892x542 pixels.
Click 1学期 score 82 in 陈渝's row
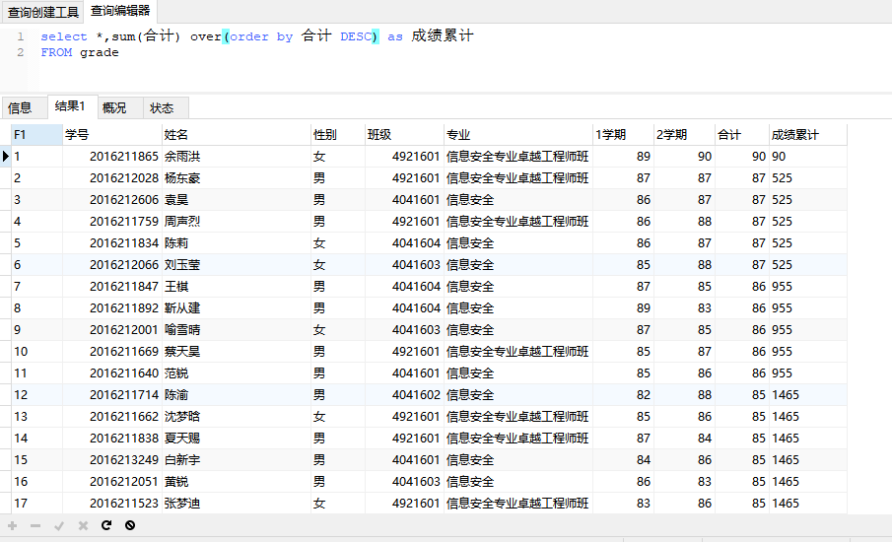pos(623,394)
